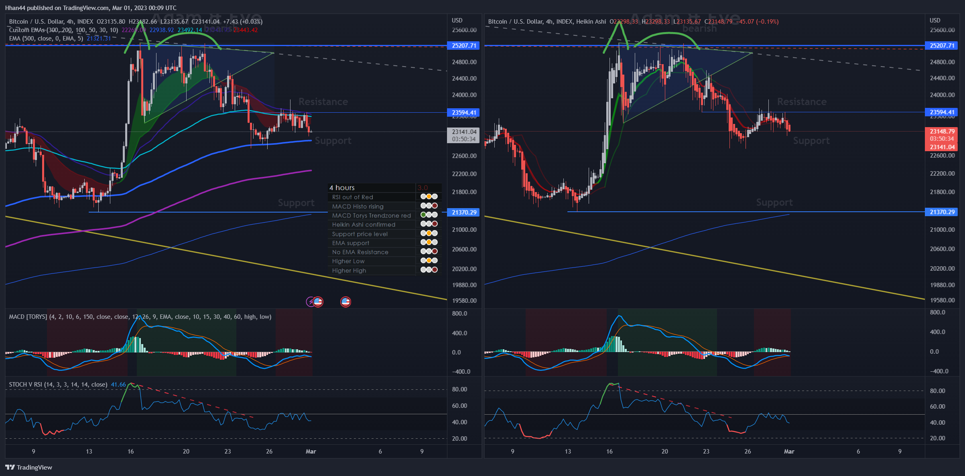Click the 'Resistance' label on left chart
The image size is (965, 476).
click(323, 101)
